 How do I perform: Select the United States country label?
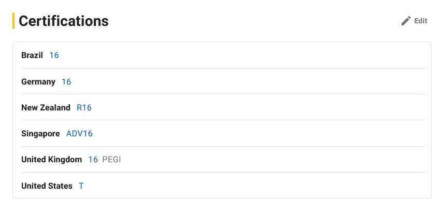[47, 186]
